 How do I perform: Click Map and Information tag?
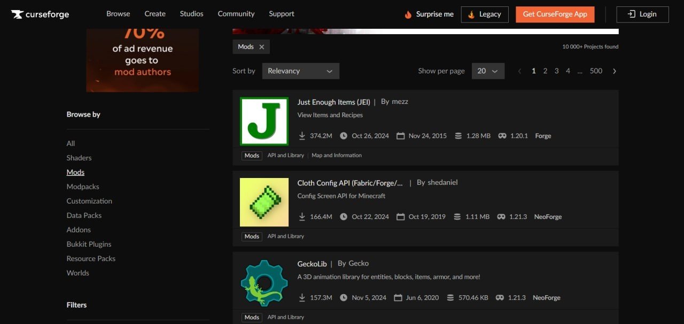click(337, 156)
